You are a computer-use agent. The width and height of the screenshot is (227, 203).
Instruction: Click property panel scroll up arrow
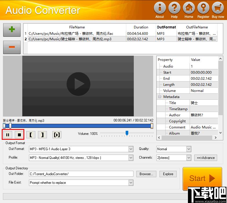[x=220, y=59]
